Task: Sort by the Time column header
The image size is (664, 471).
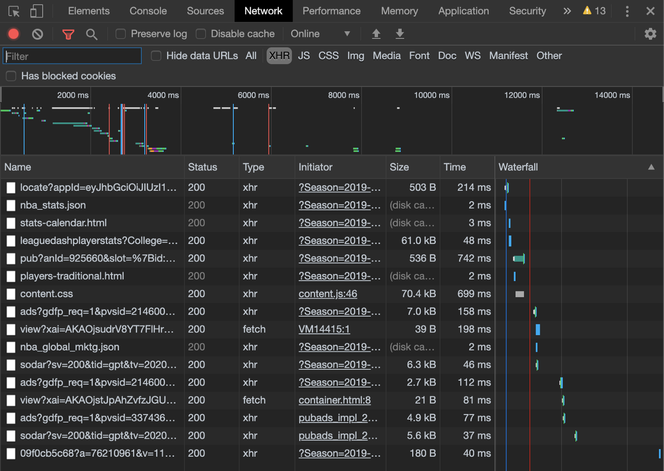Action: pyautogui.click(x=467, y=167)
